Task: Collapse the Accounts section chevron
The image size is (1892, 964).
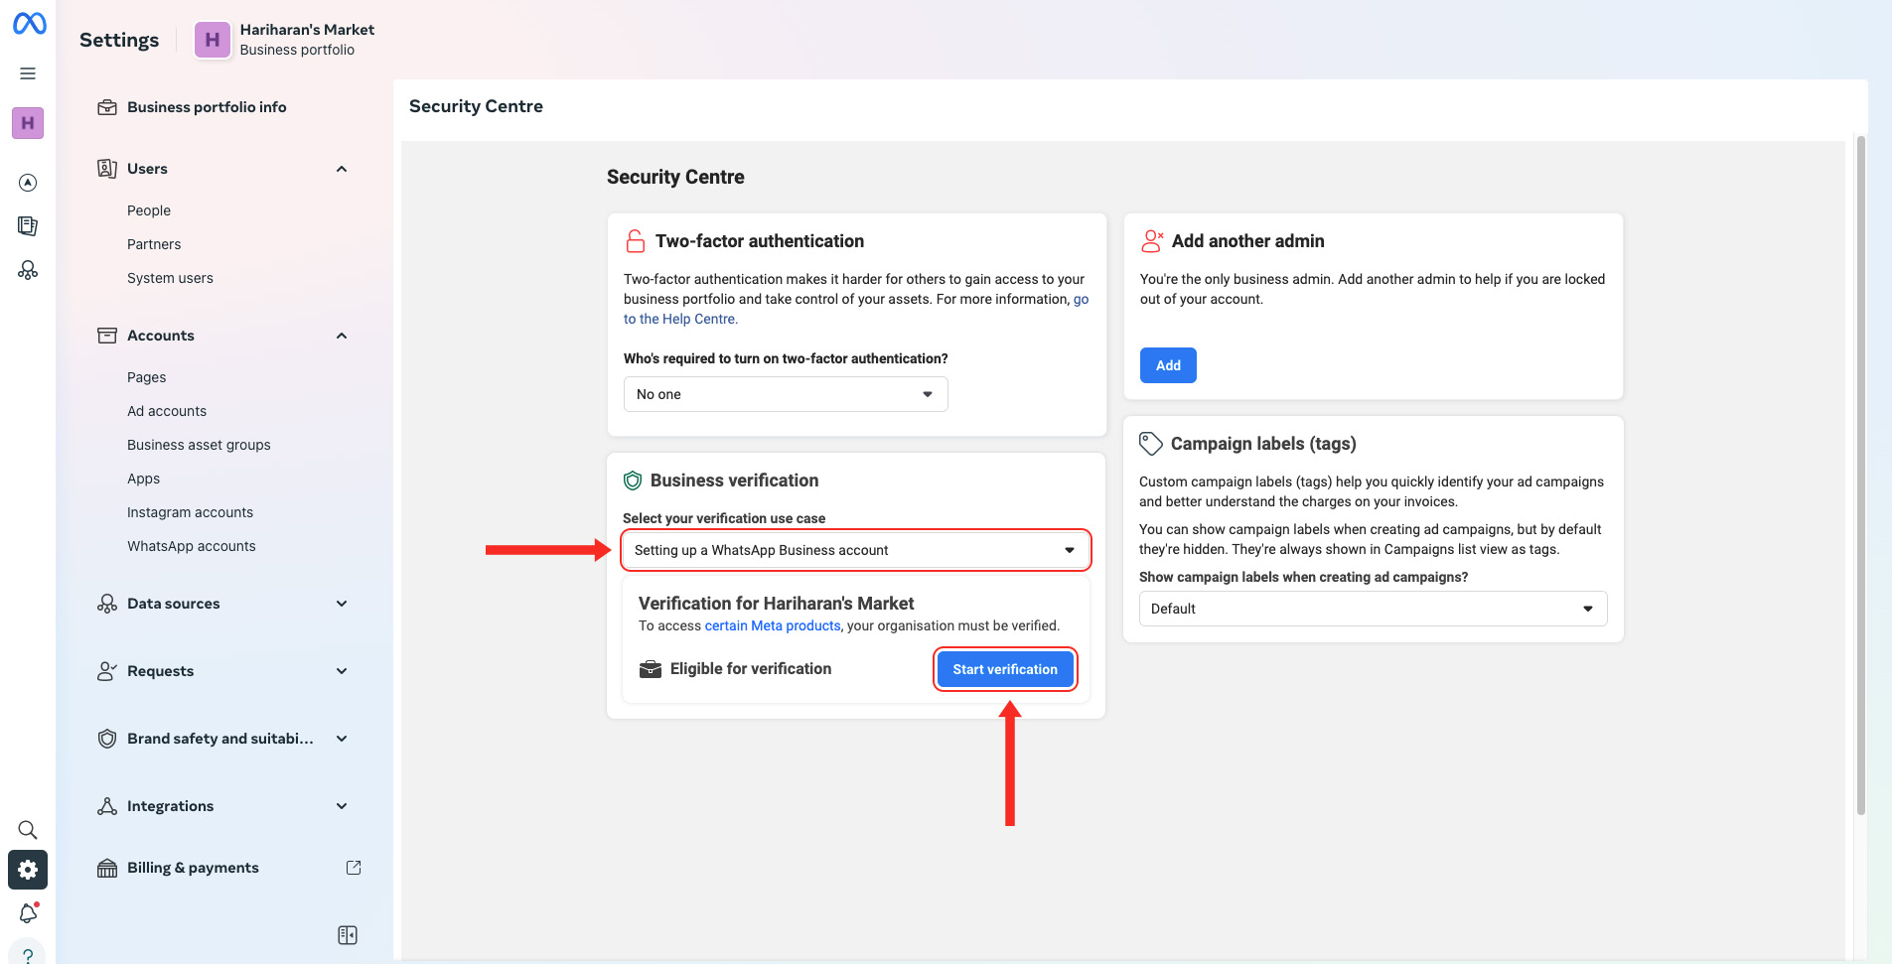Action: 342,336
